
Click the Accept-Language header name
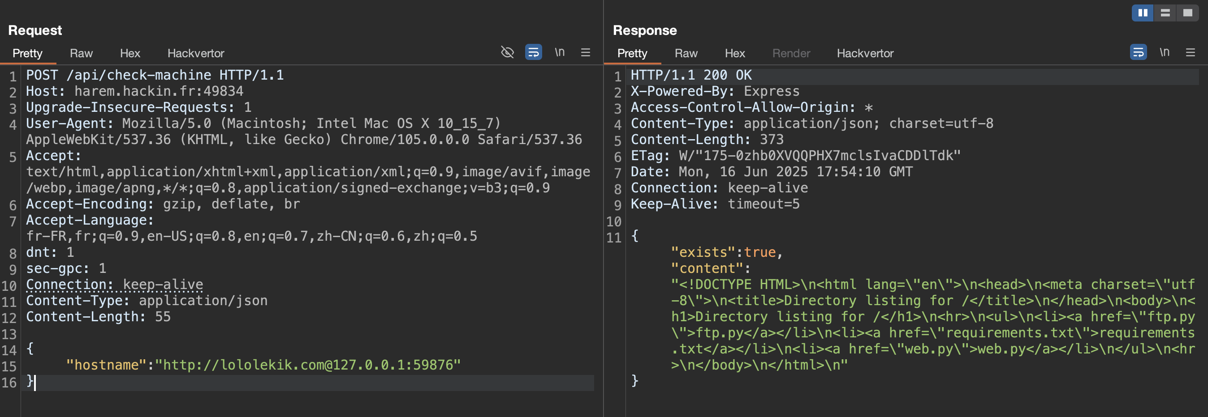tap(90, 220)
